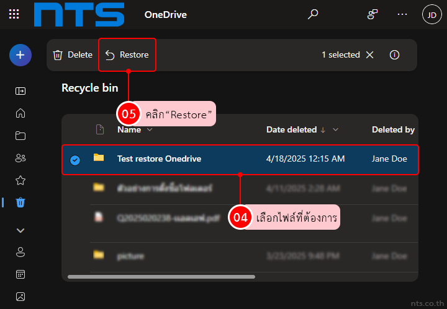Click the NTS logo
447x309 pixels.
click(79, 14)
